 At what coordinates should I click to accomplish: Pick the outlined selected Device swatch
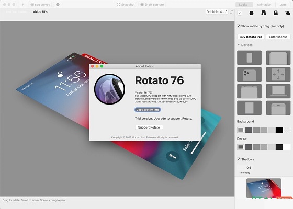pyautogui.click(x=241, y=147)
